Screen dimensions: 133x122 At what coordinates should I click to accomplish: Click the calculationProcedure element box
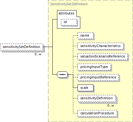97,113
